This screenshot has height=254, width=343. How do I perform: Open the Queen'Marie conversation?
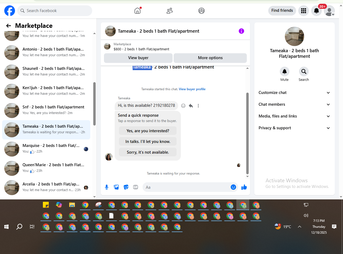[46, 168]
